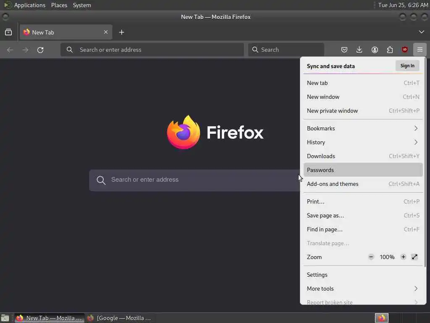Switch to New Tab taskbar window

(x=50, y=318)
